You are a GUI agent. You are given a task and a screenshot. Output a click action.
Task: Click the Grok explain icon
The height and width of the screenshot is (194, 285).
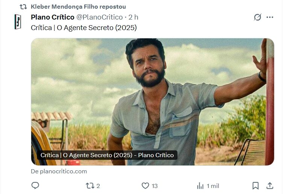tap(258, 17)
